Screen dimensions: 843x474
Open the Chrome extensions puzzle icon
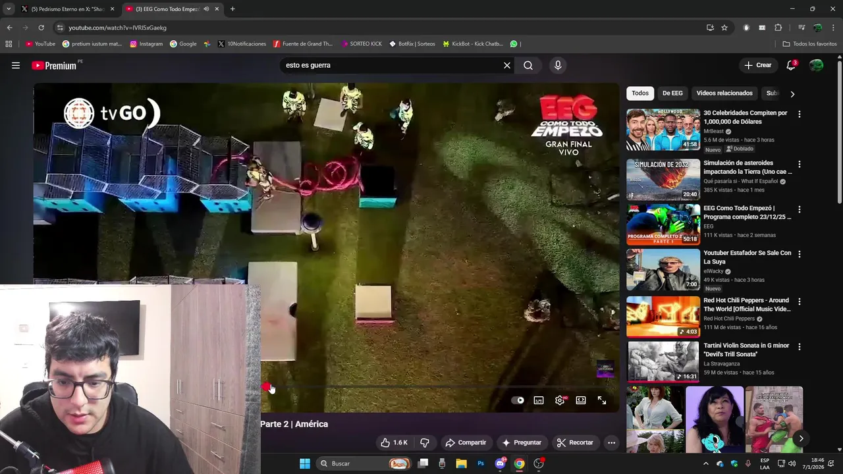778,28
